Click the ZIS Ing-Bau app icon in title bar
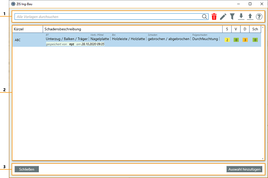The width and height of the screenshot is (268, 178). click(x=13, y=4)
